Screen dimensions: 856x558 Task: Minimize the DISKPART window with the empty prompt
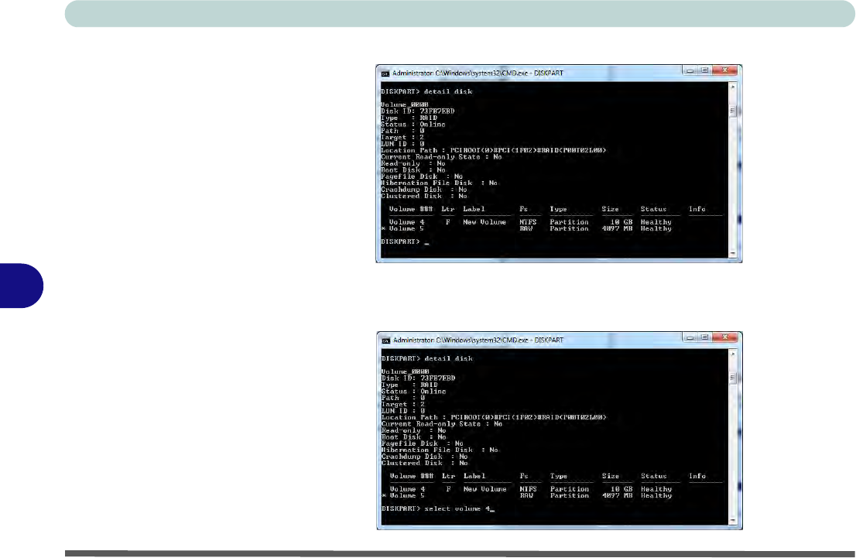pos(690,70)
